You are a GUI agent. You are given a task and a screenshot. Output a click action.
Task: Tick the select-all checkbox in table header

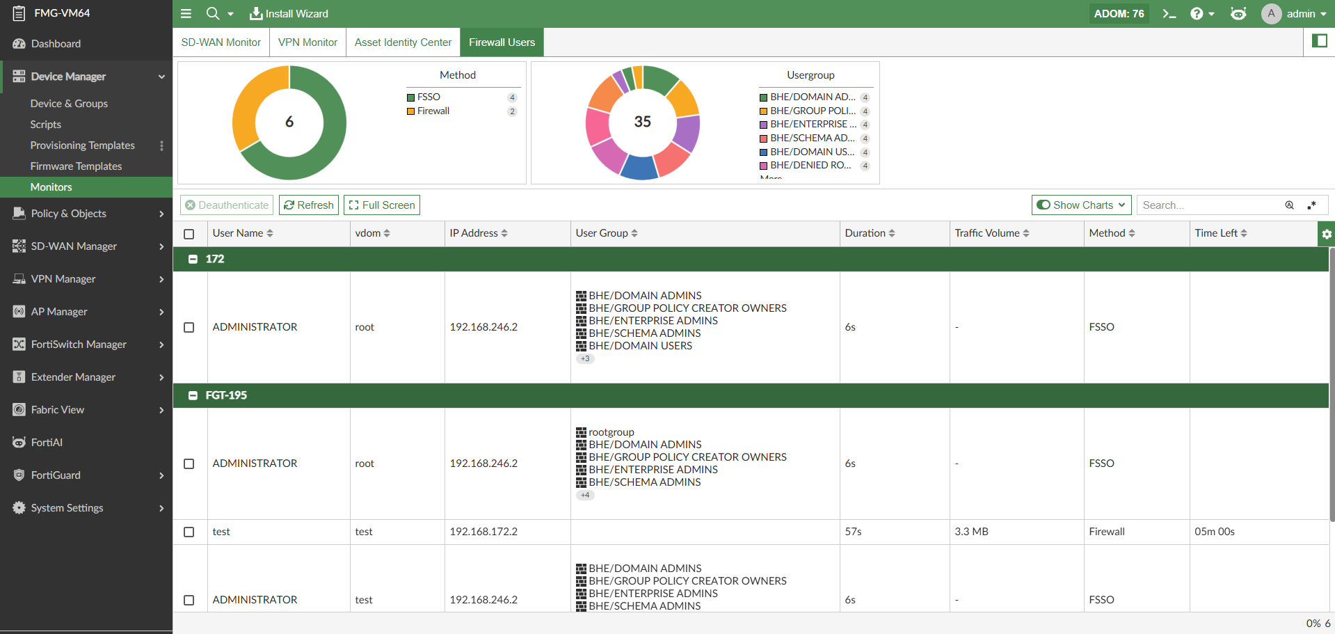click(x=189, y=234)
